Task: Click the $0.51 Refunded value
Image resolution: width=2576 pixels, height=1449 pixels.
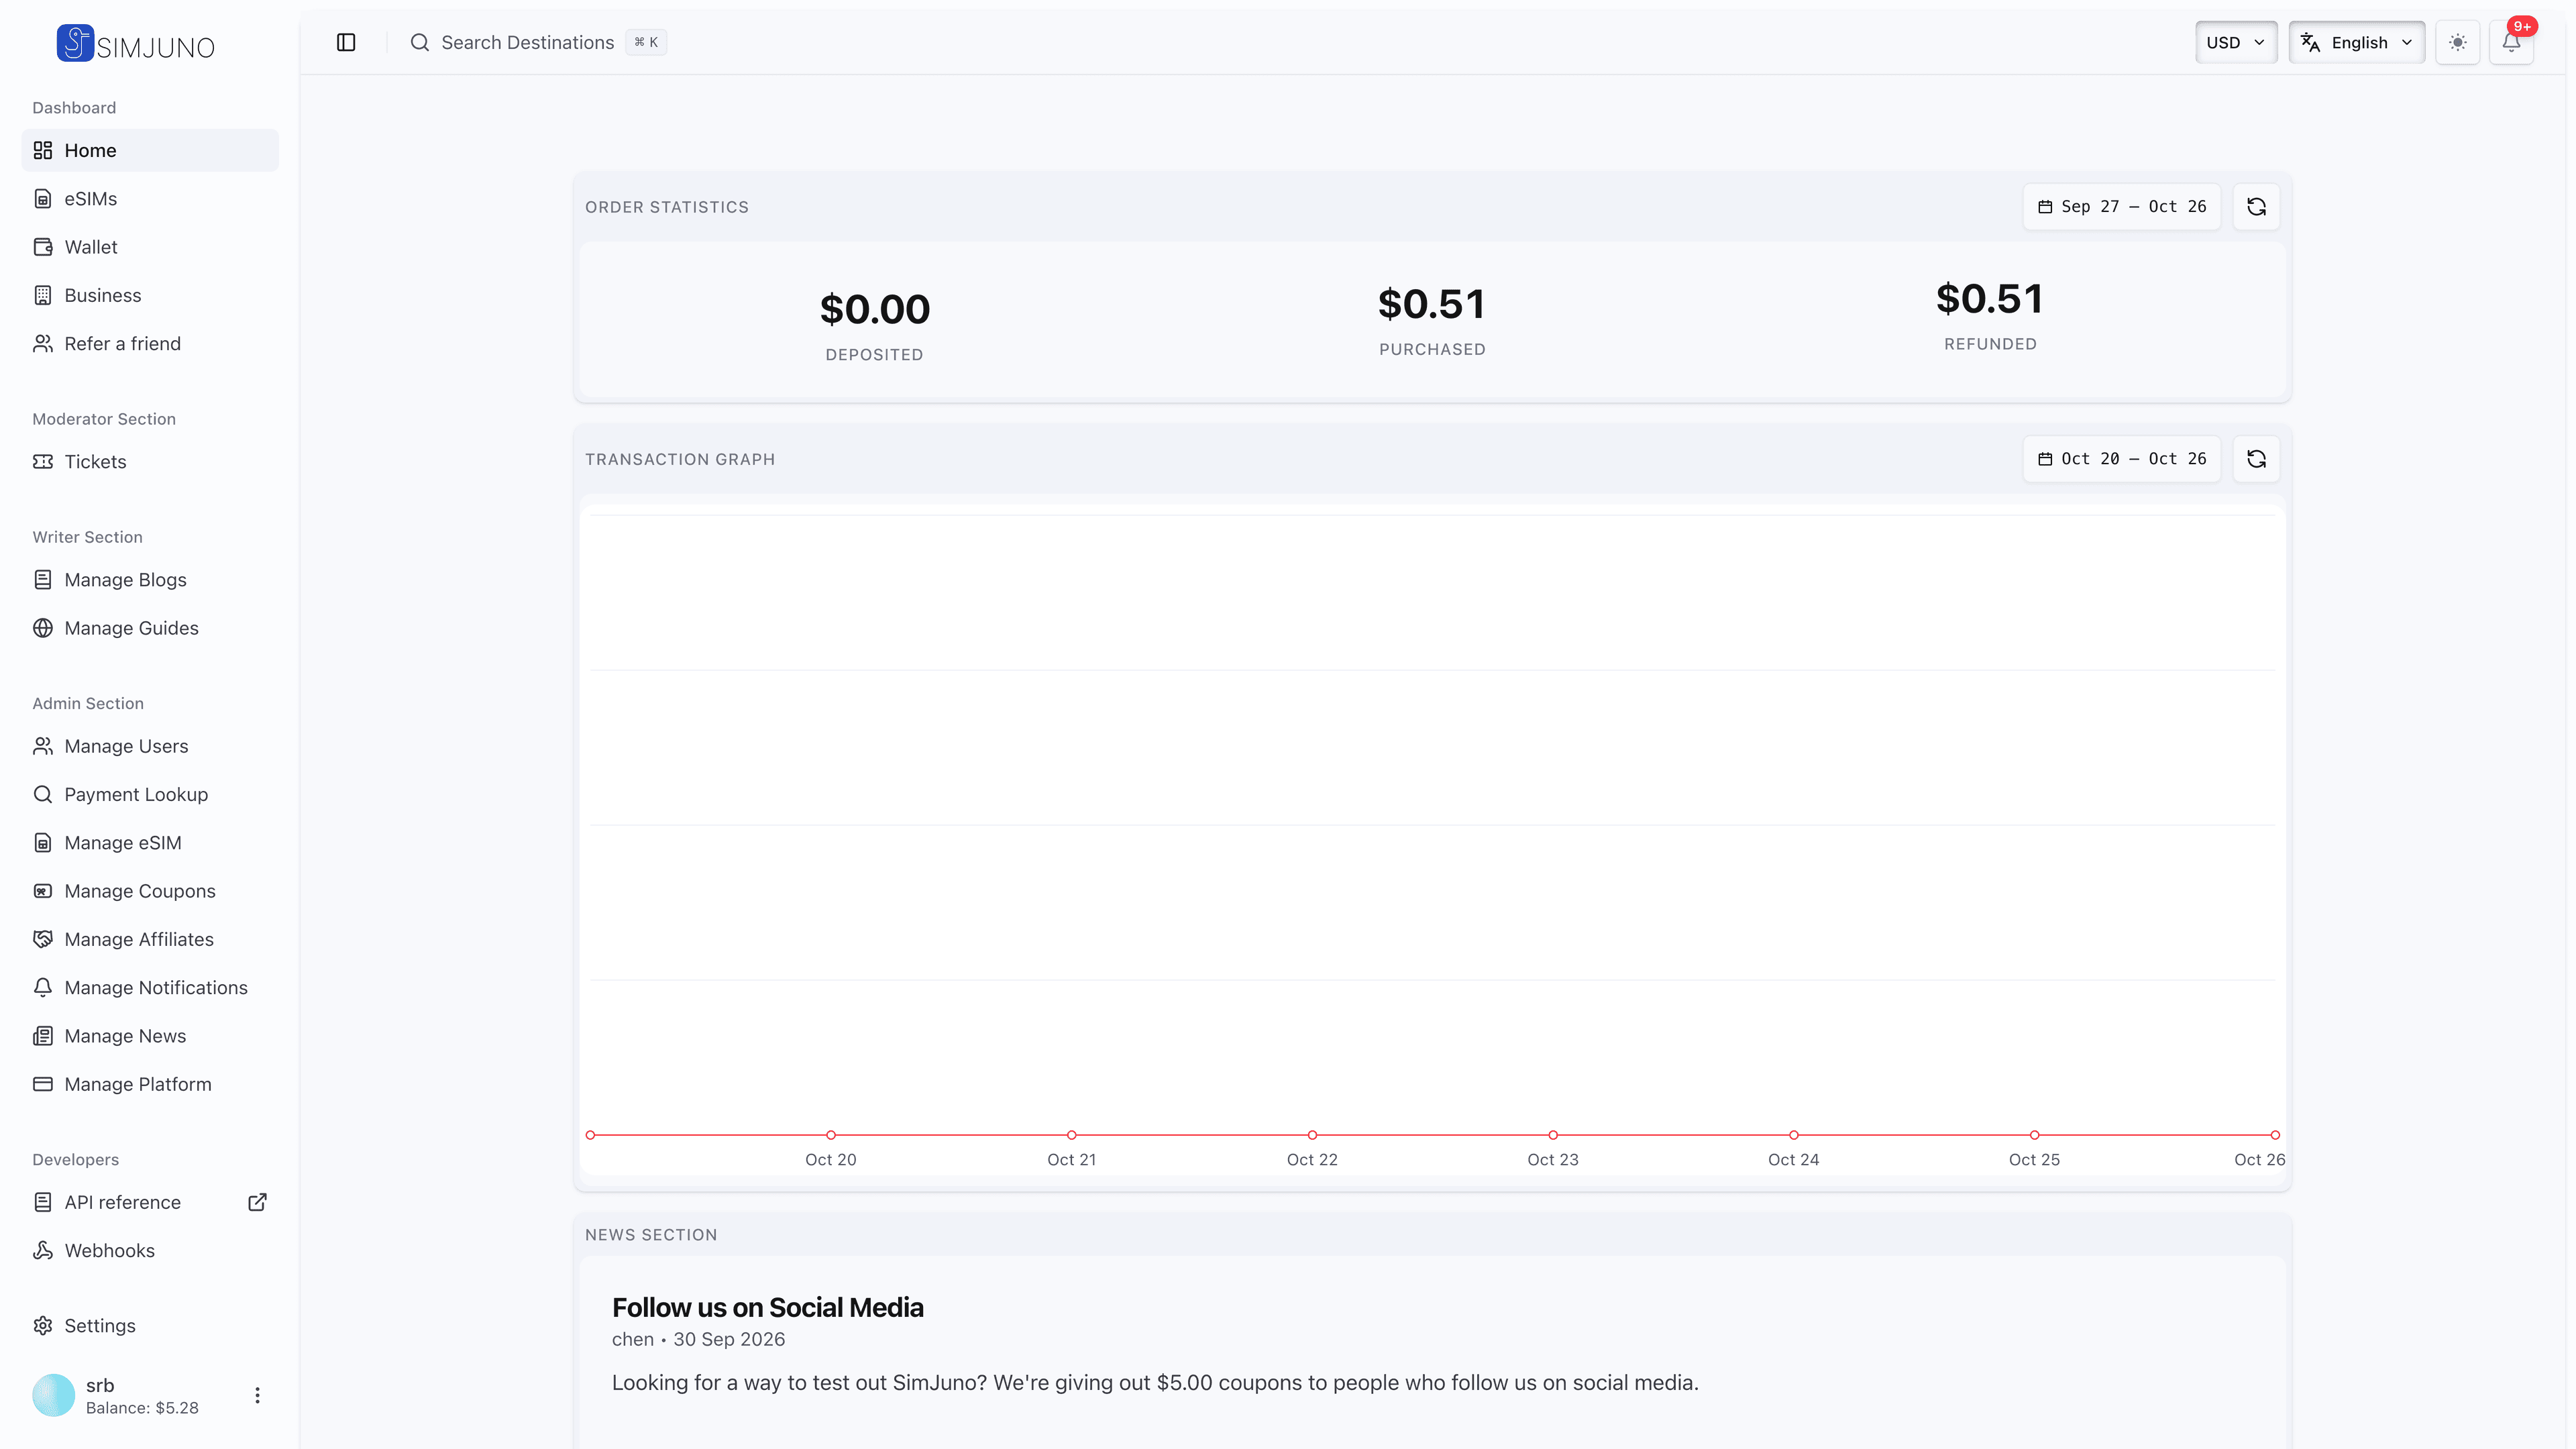Action: click(1990, 299)
